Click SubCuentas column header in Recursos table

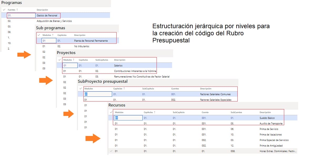[x=236, y=112]
